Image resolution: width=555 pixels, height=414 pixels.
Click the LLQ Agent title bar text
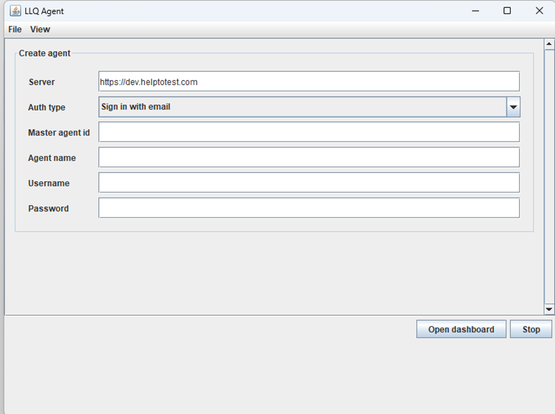click(44, 11)
